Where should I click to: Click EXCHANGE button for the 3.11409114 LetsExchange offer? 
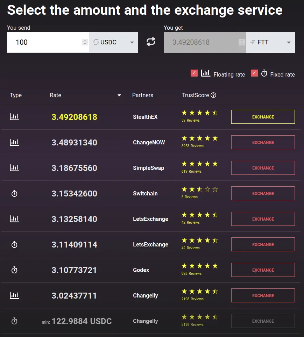[x=263, y=244]
